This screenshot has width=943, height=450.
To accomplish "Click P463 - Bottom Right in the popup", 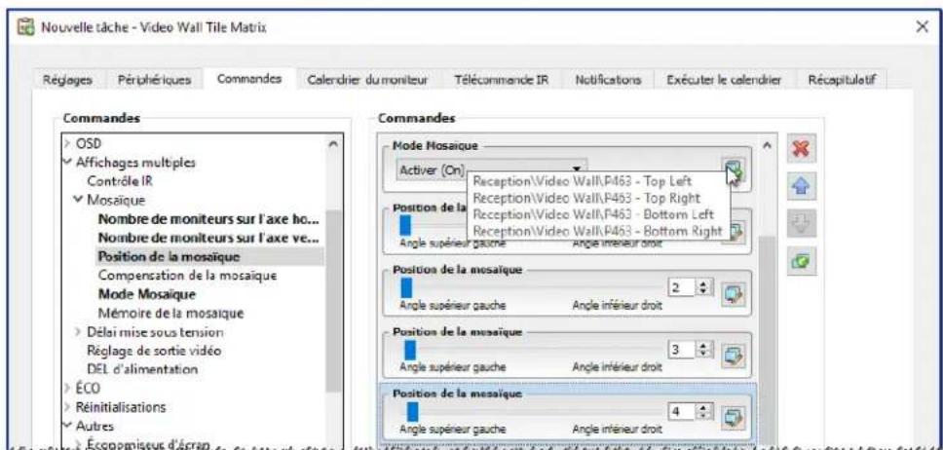I will [598, 231].
